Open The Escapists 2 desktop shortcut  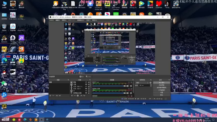click(x=13, y=5)
